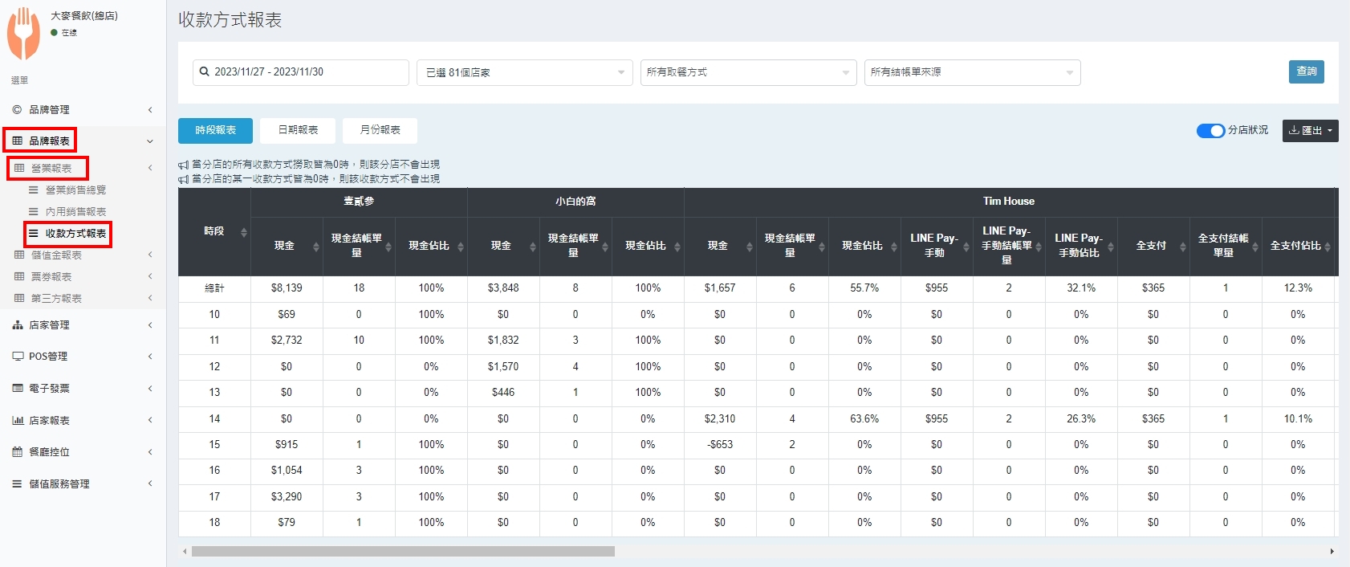Click the fork-and-hand brand logo
The image size is (1350, 567).
pos(23,34)
